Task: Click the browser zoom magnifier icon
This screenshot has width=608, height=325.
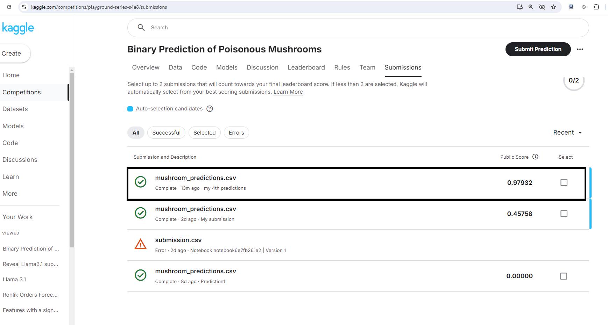Action: tap(531, 7)
